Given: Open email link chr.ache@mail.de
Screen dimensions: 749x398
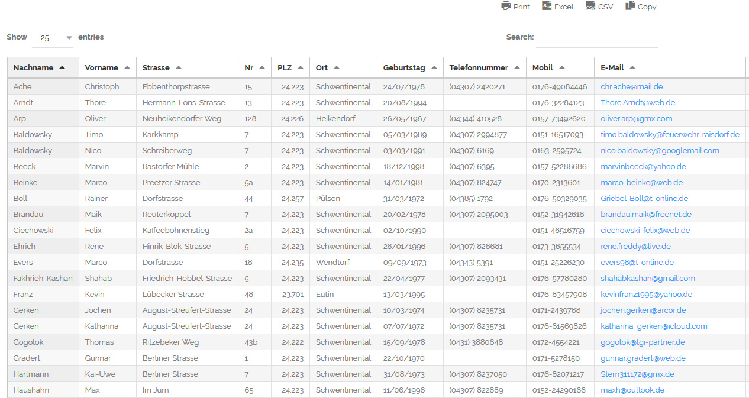Looking at the screenshot, I should pyautogui.click(x=631, y=86).
